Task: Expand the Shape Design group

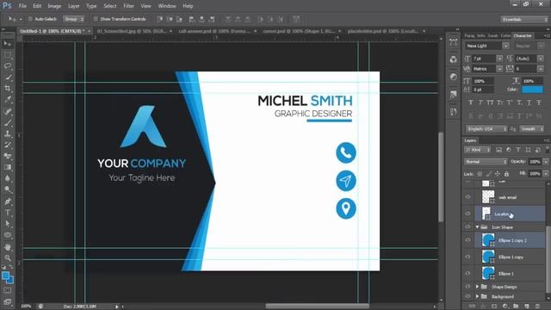Action: [x=477, y=287]
